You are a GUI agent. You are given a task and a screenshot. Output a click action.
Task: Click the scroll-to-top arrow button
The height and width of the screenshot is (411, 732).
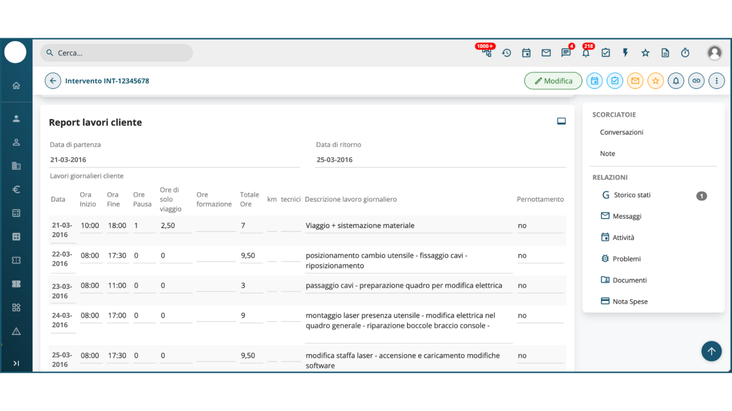pos(711,351)
